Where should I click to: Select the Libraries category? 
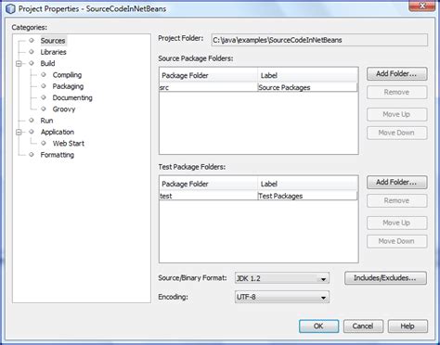click(53, 52)
